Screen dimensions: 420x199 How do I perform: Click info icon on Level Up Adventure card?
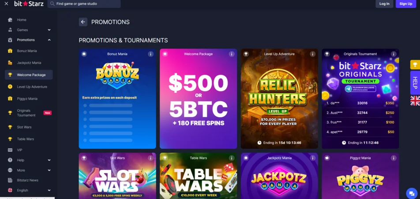click(313, 54)
